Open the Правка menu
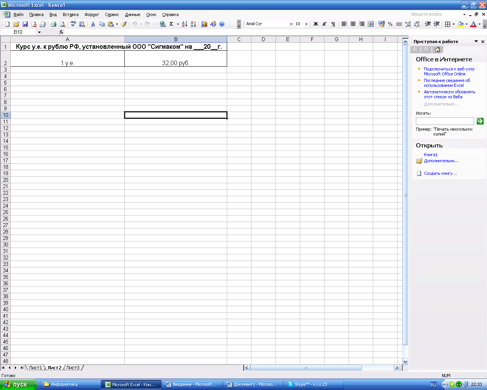Screen dimensions: 487x390 pos(37,14)
